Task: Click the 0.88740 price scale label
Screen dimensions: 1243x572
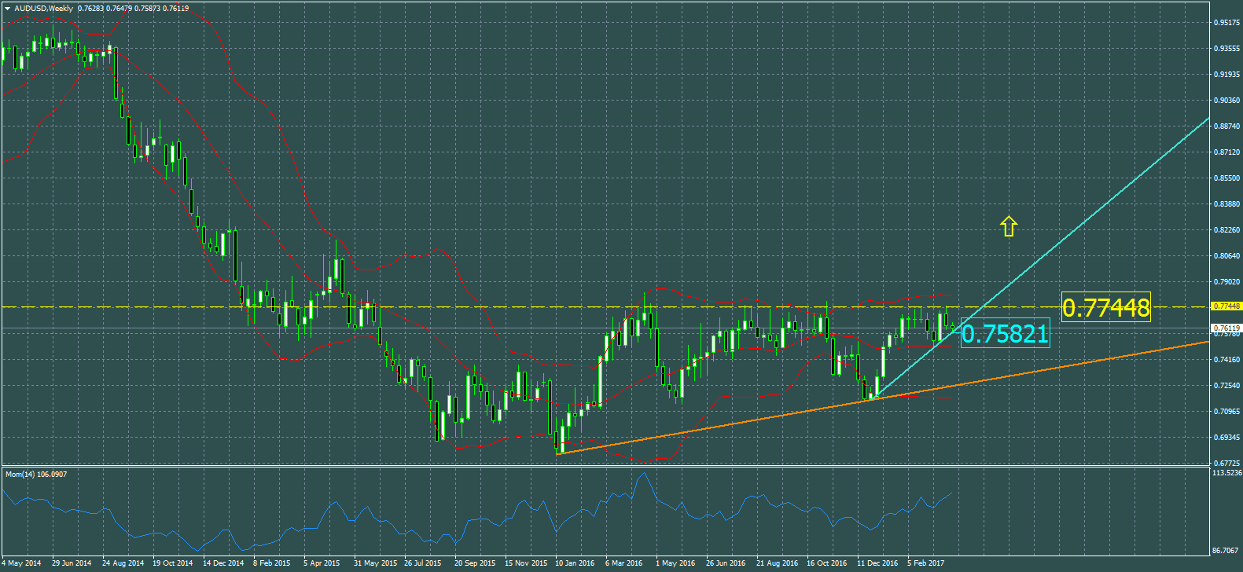Action: click(1226, 126)
